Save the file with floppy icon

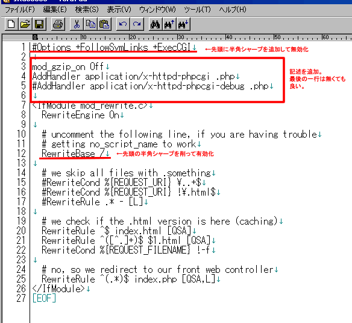(39, 24)
